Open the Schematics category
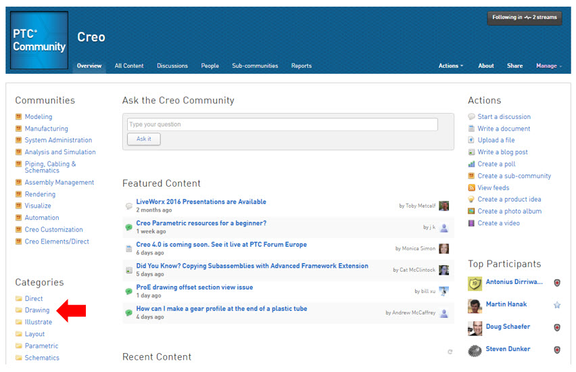Image resolution: width=576 pixels, height=372 pixels. (42, 358)
